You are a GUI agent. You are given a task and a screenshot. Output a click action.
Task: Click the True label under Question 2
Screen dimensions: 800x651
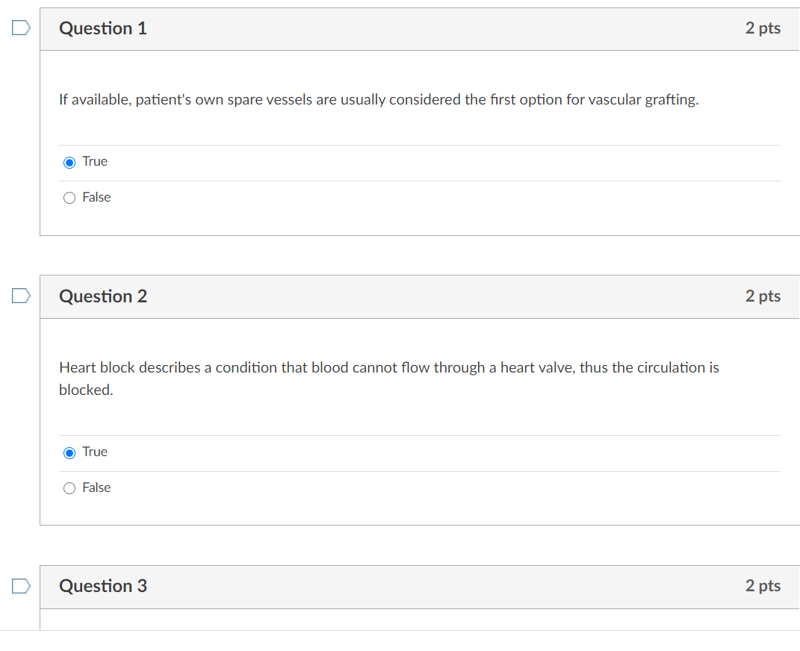[x=95, y=452]
